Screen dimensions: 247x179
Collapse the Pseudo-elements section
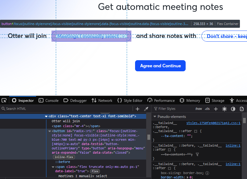coord(155,117)
